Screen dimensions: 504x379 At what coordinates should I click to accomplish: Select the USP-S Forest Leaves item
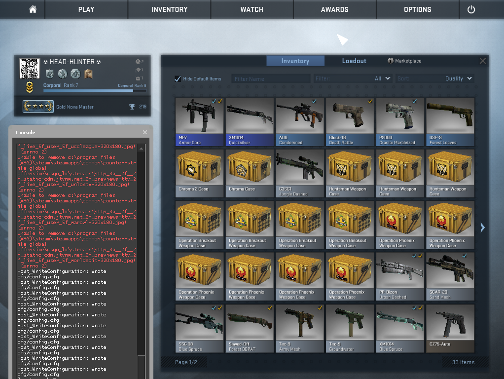[450, 122]
